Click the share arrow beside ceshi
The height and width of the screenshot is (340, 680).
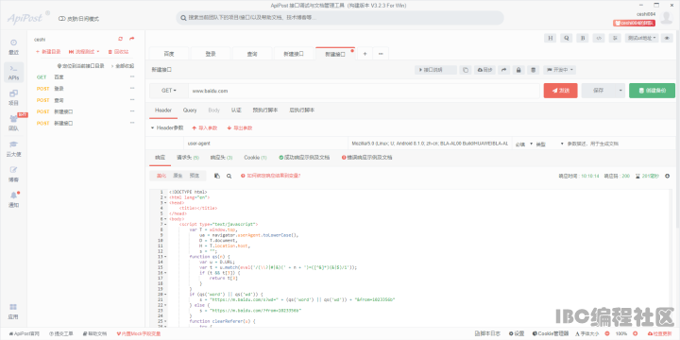coord(132,39)
